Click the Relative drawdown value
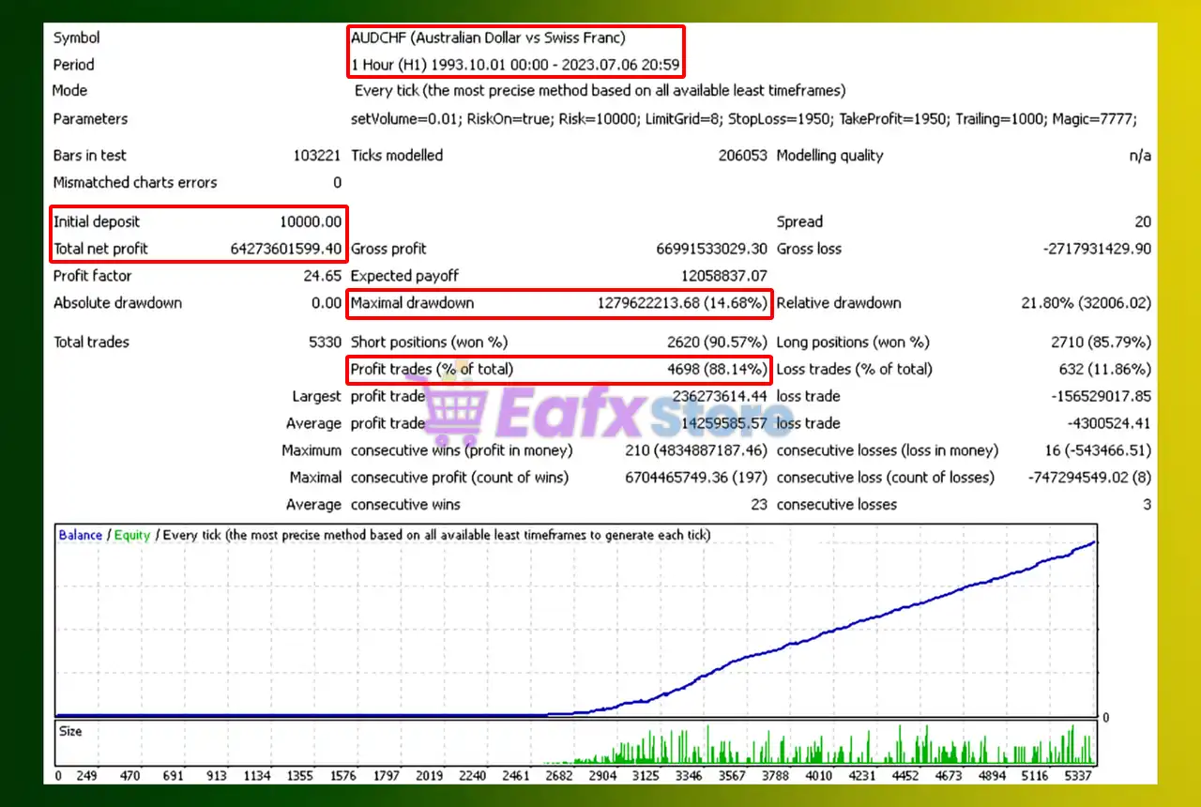The height and width of the screenshot is (807, 1201). [1086, 303]
